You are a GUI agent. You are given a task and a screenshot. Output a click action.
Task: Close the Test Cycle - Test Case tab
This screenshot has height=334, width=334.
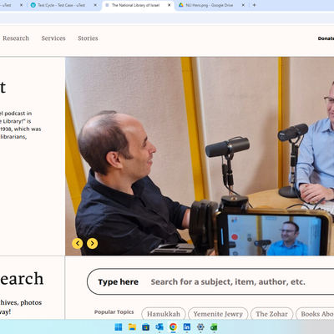point(95,5)
